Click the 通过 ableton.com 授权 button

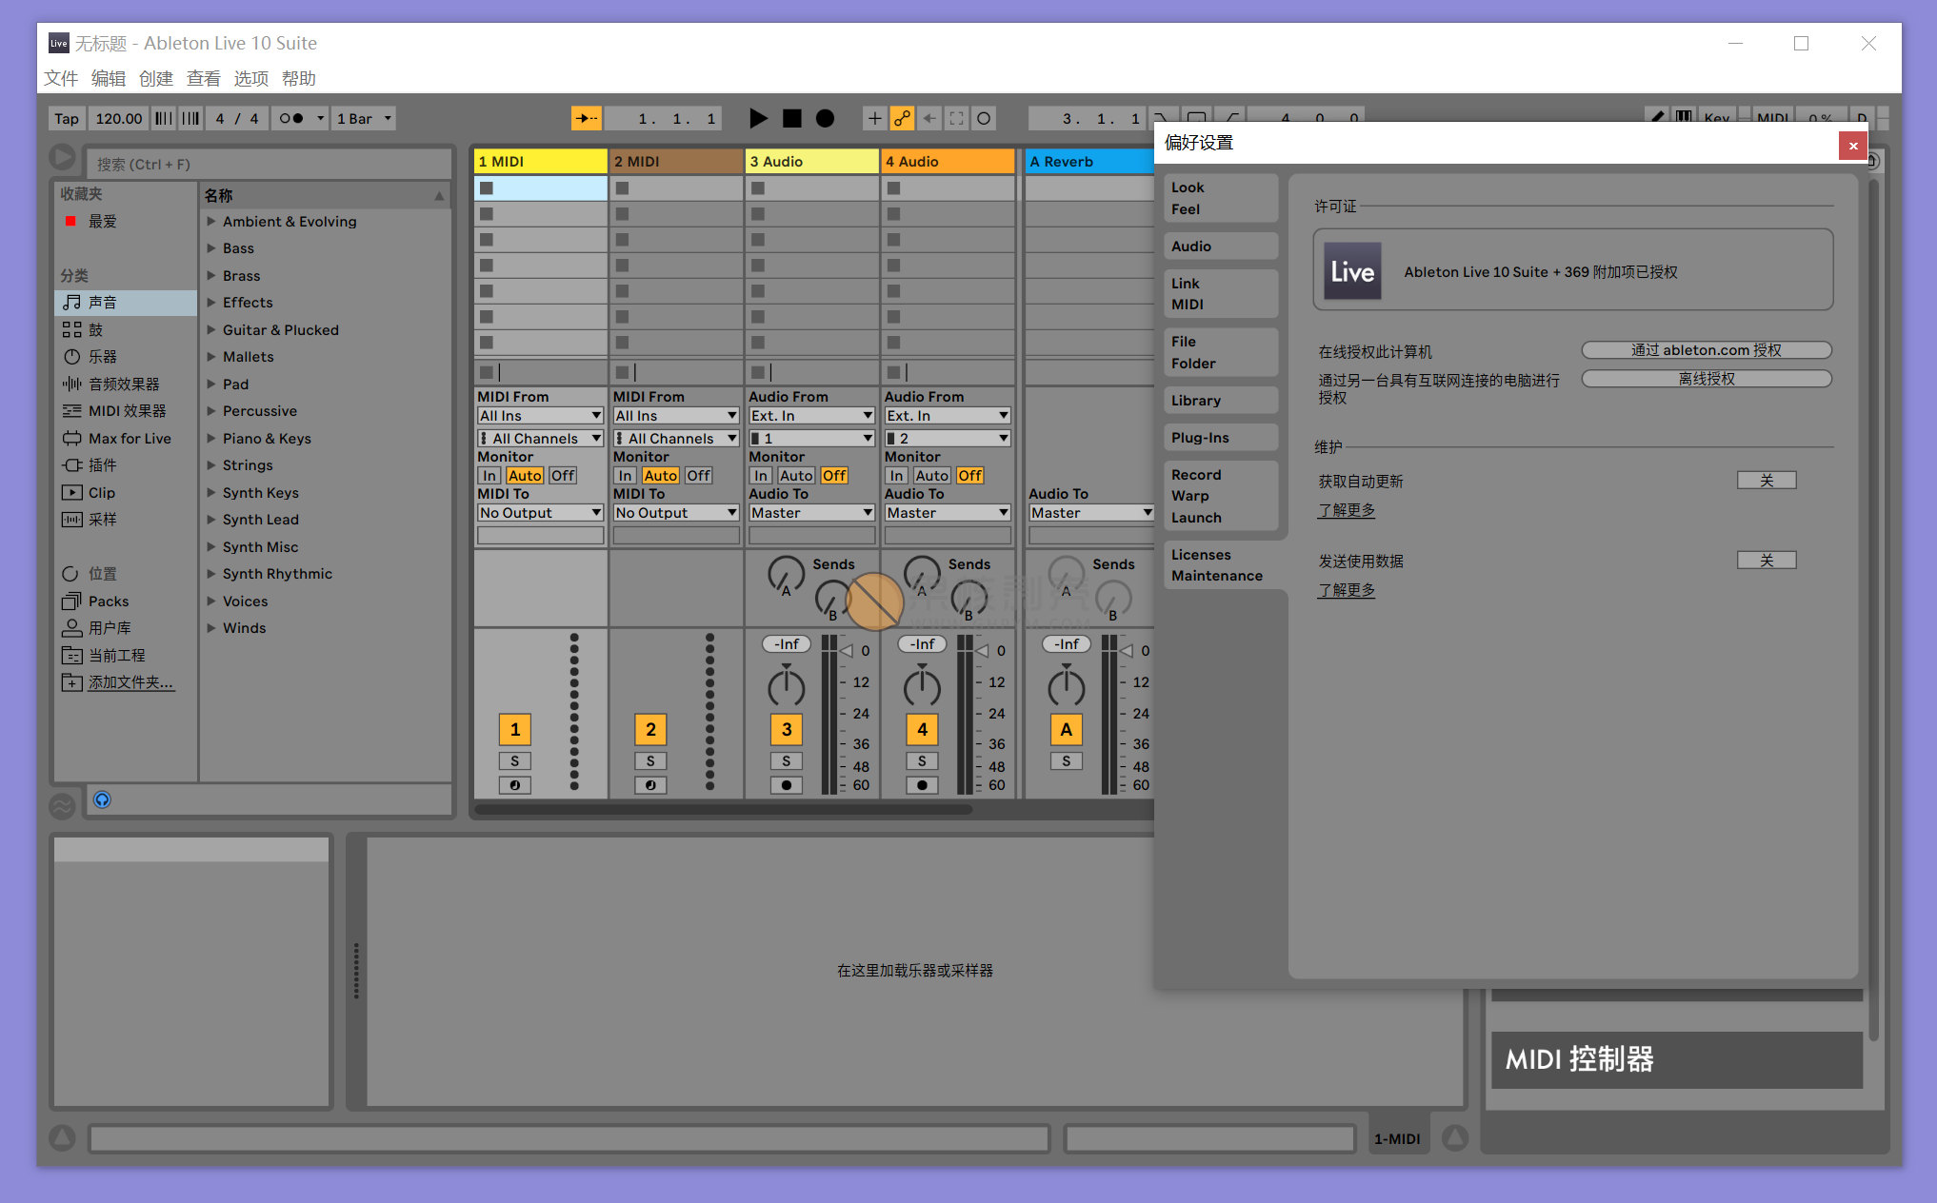pyautogui.click(x=1706, y=349)
